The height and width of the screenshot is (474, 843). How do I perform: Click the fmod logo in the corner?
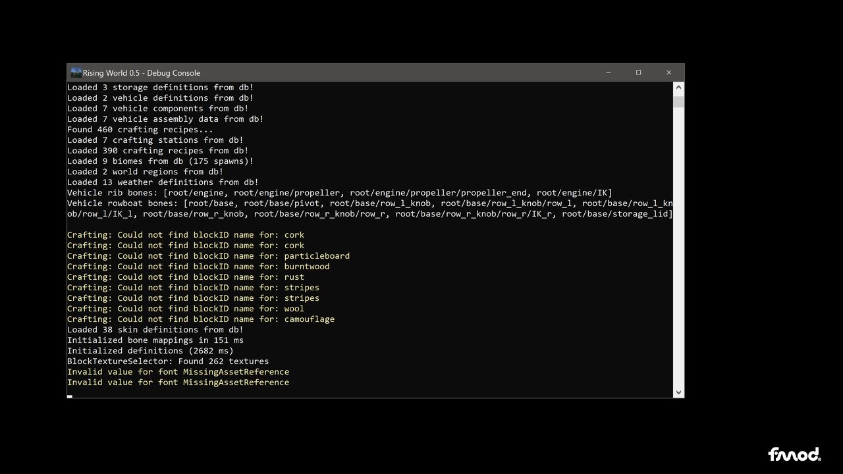(x=794, y=454)
